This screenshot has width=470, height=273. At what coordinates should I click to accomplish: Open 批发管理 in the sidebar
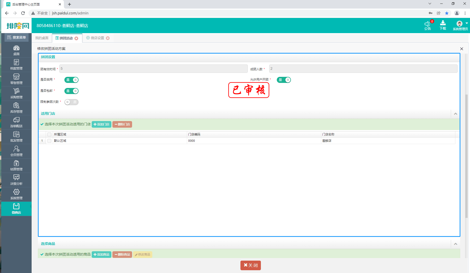(x=16, y=137)
